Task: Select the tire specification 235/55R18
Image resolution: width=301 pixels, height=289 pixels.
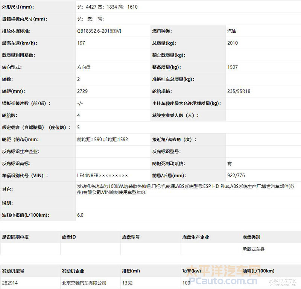Action: coord(239,91)
